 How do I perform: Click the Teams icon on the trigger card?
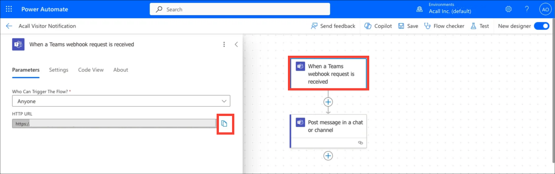(300, 66)
